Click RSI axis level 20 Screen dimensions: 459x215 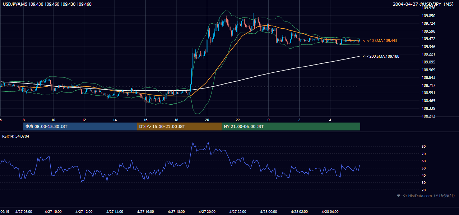[424, 190]
